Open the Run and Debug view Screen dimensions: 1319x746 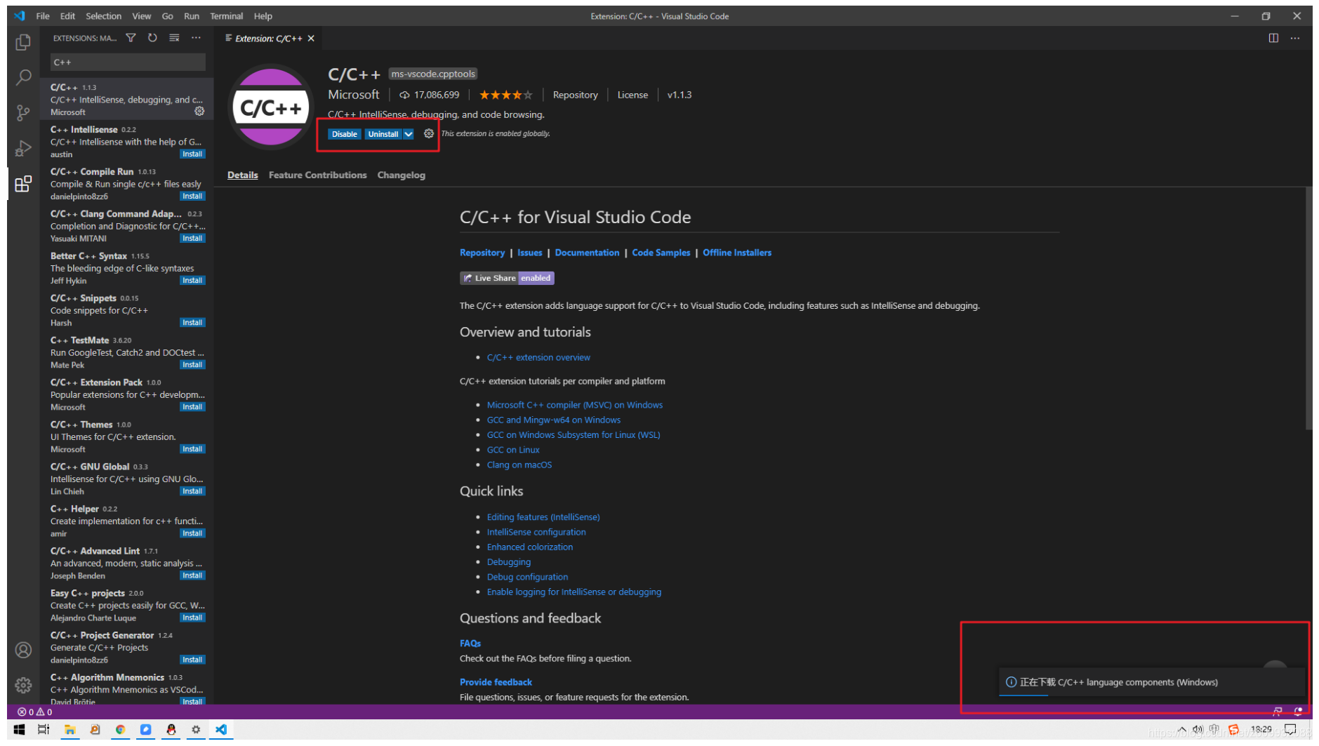(x=23, y=148)
